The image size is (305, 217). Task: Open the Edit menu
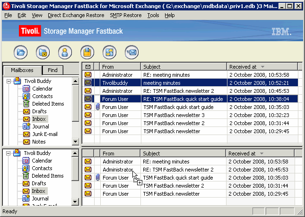[x=22, y=15]
